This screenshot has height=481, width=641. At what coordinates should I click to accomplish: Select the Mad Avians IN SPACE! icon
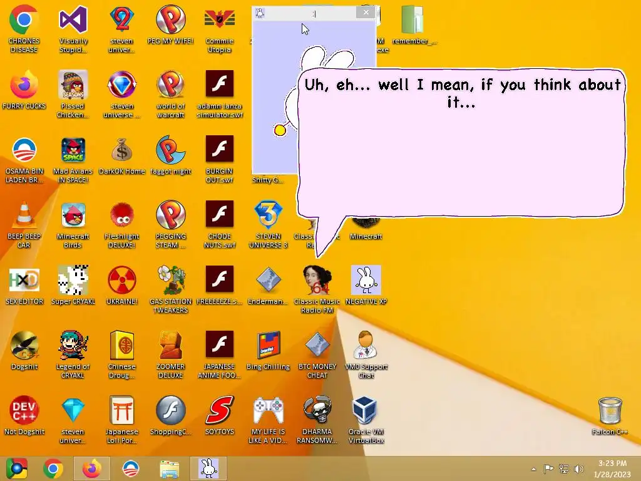pyautogui.click(x=73, y=150)
